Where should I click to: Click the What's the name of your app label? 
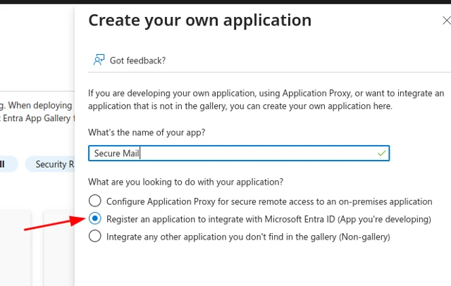pos(146,132)
